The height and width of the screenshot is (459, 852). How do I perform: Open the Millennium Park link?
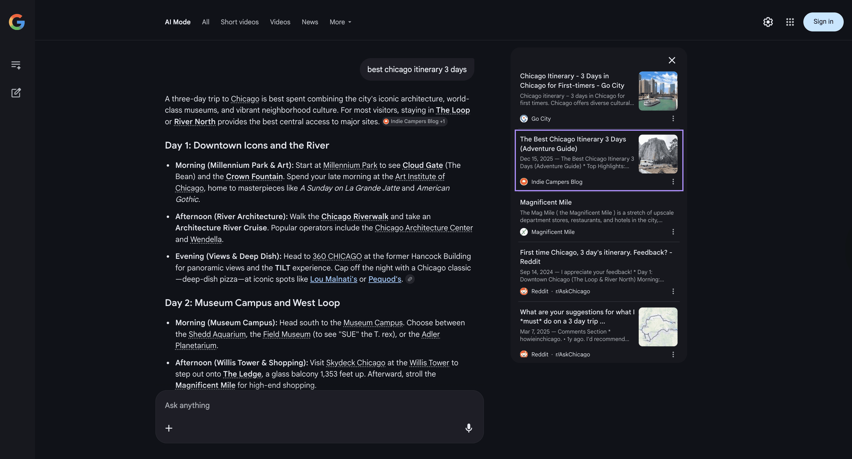pyautogui.click(x=350, y=165)
